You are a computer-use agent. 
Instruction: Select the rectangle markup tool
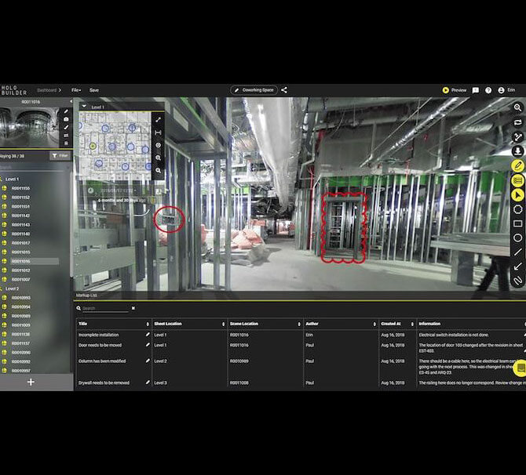pos(518,223)
